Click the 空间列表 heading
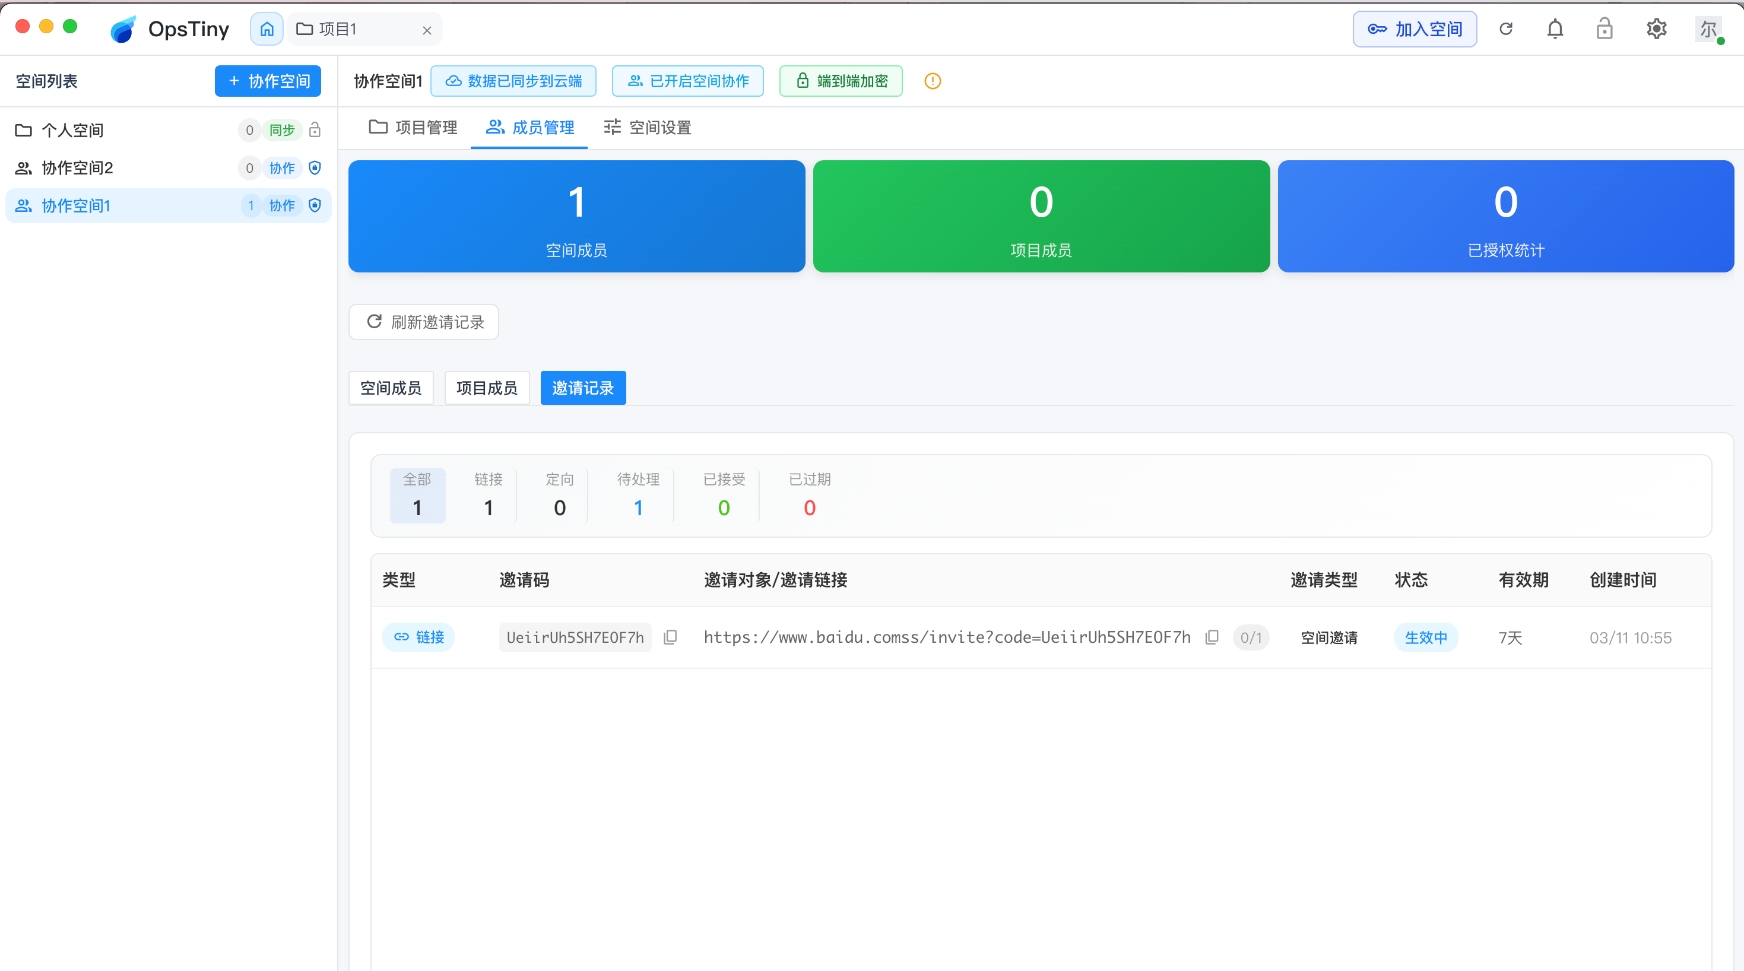Viewport: 1744px width, 971px height. tap(47, 81)
